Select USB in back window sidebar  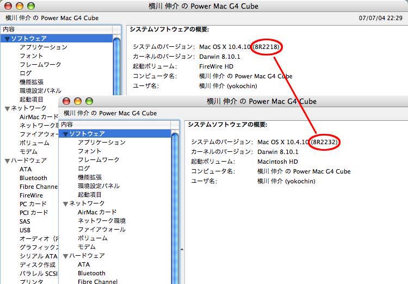pyautogui.click(x=25, y=230)
